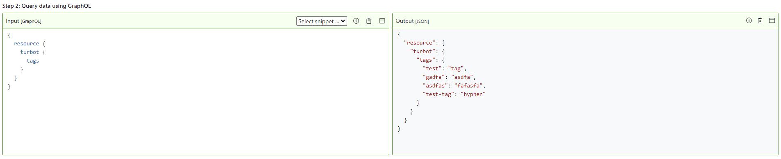Open the Output panel info icon
The height and width of the screenshot is (159, 781).
(x=749, y=20)
